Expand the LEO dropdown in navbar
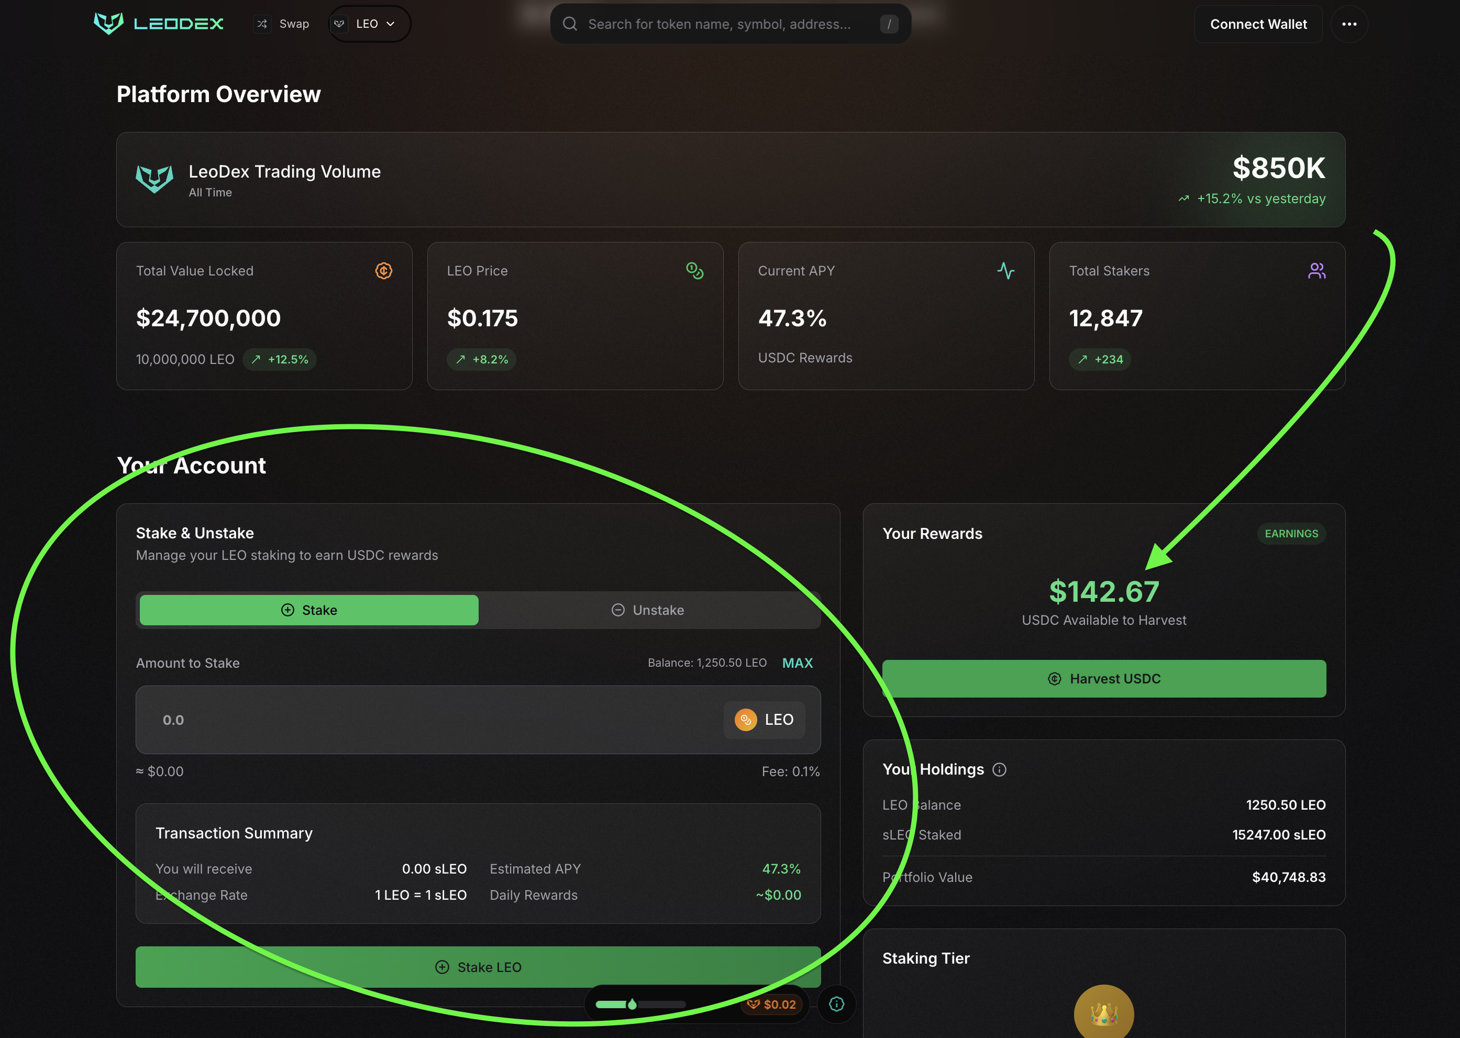 point(369,24)
